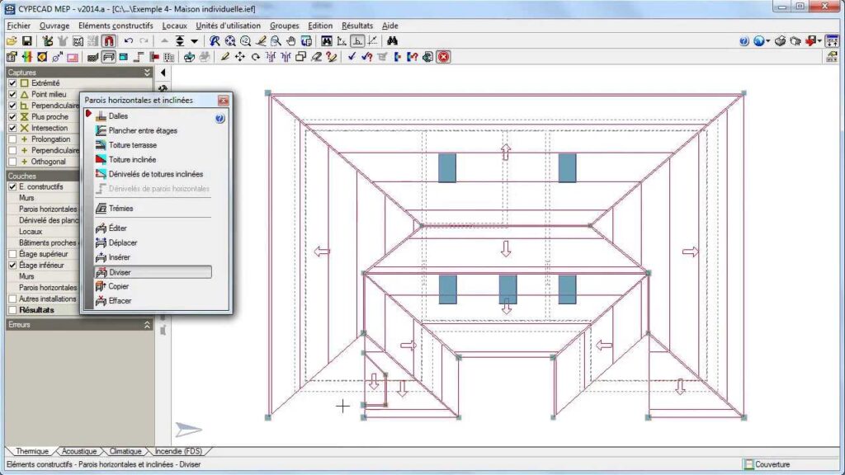Click the Undo arrow in toolbar

pyautogui.click(x=129, y=40)
